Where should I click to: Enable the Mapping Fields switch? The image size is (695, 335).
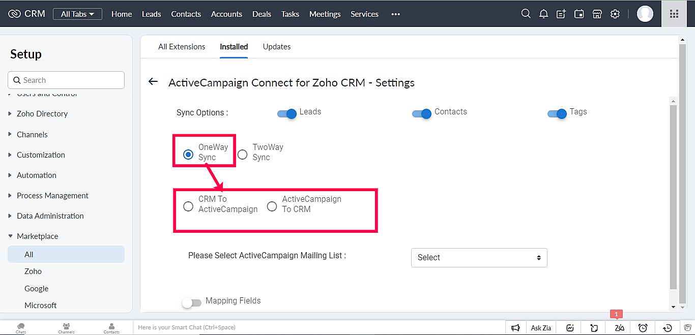pos(192,303)
